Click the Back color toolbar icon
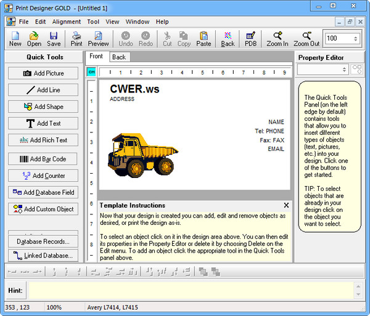 tap(228, 38)
